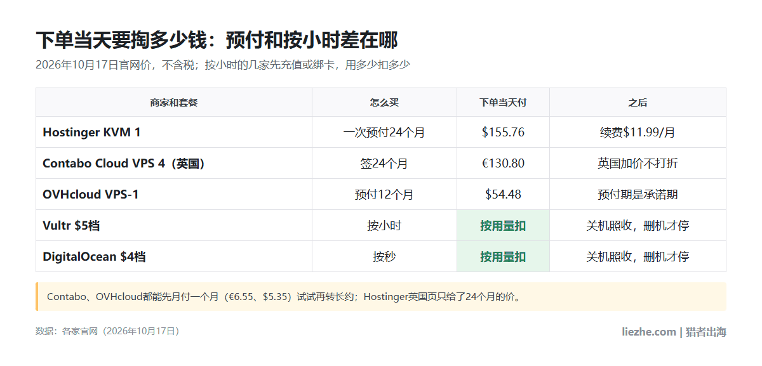Viewport: 762px width, 366px height.
Task: Select the Contabo Cloud VPS 4（英国）cell
Action: click(174, 164)
